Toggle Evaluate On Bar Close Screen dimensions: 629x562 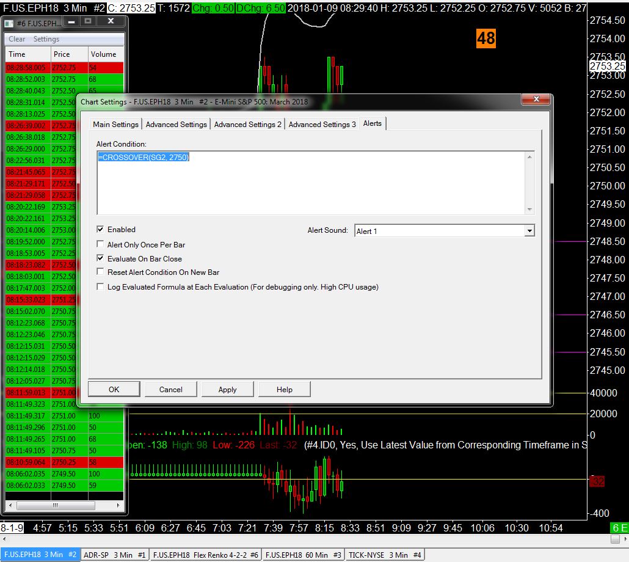tap(100, 258)
